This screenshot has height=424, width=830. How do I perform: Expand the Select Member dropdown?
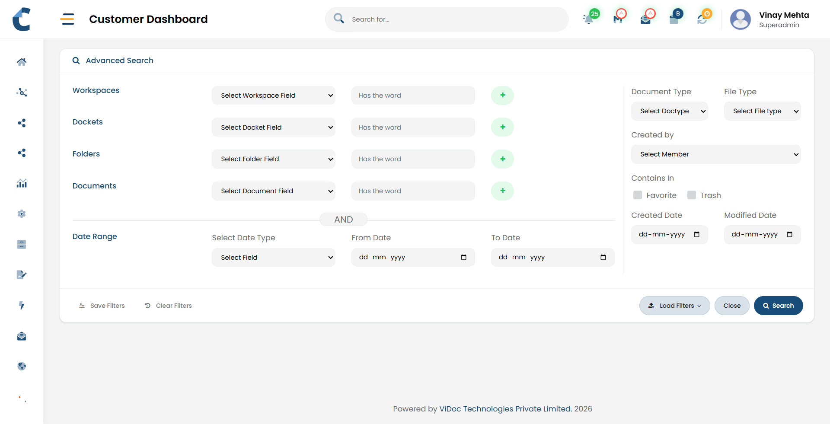click(x=716, y=154)
